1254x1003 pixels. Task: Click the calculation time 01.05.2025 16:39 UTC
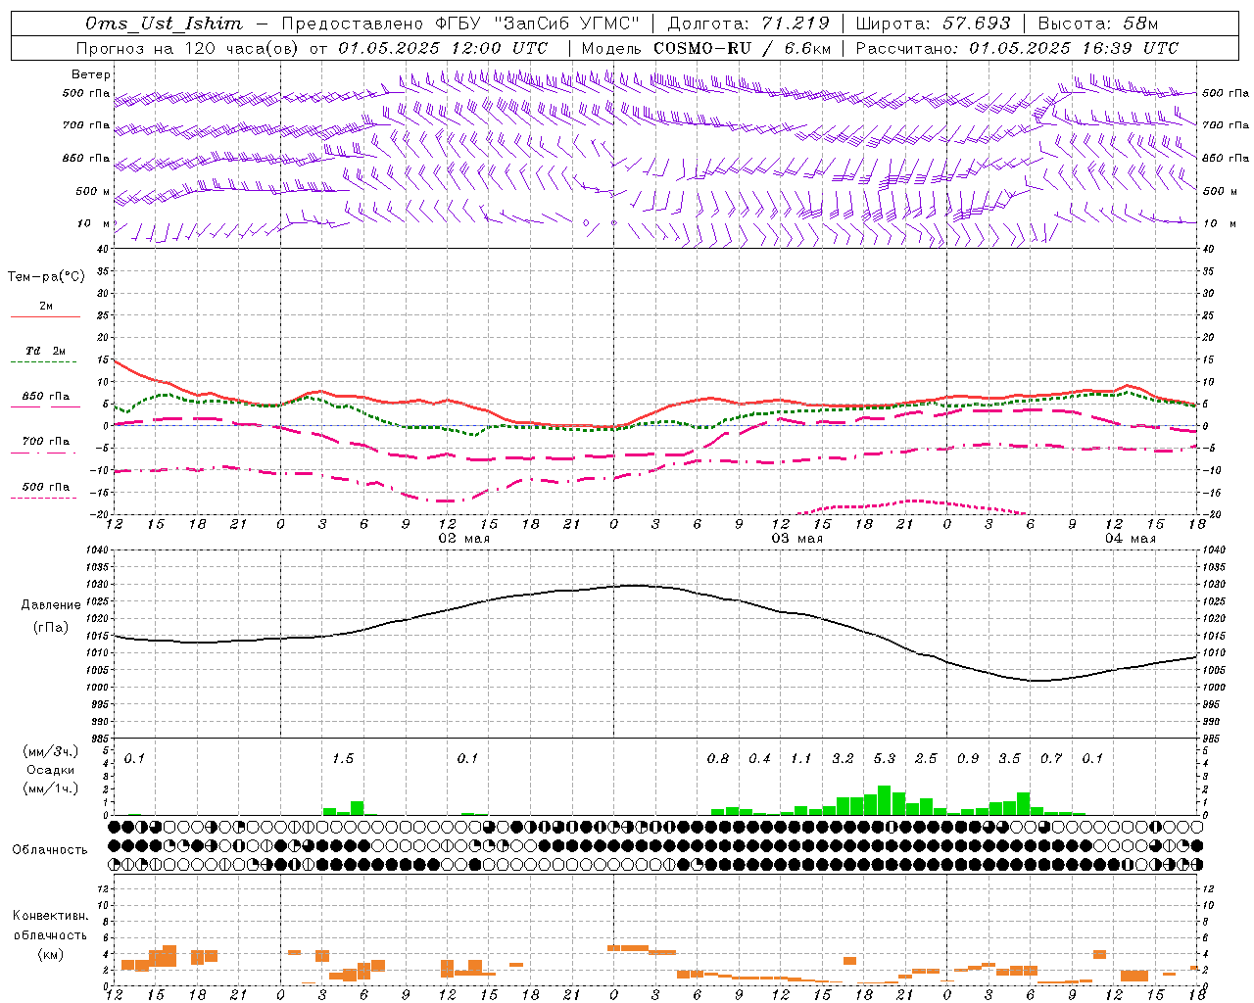(x=1074, y=48)
